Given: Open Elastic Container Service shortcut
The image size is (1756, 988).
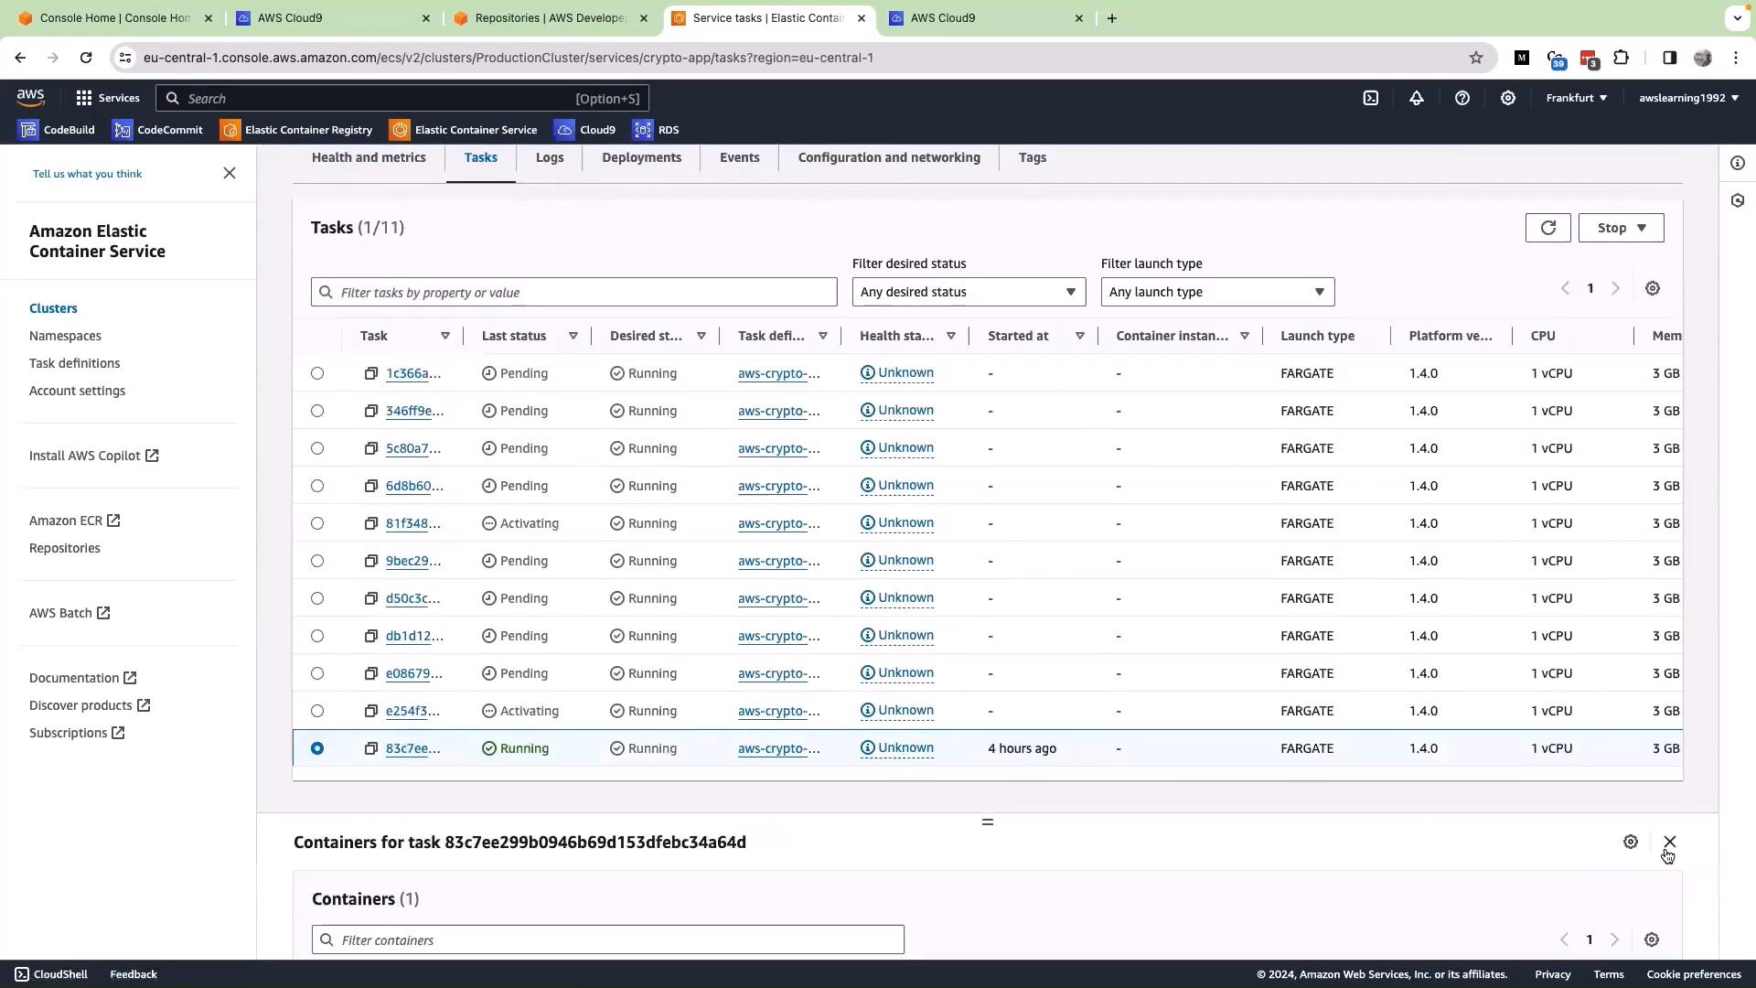Looking at the screenshot, I should pos(464,130).
